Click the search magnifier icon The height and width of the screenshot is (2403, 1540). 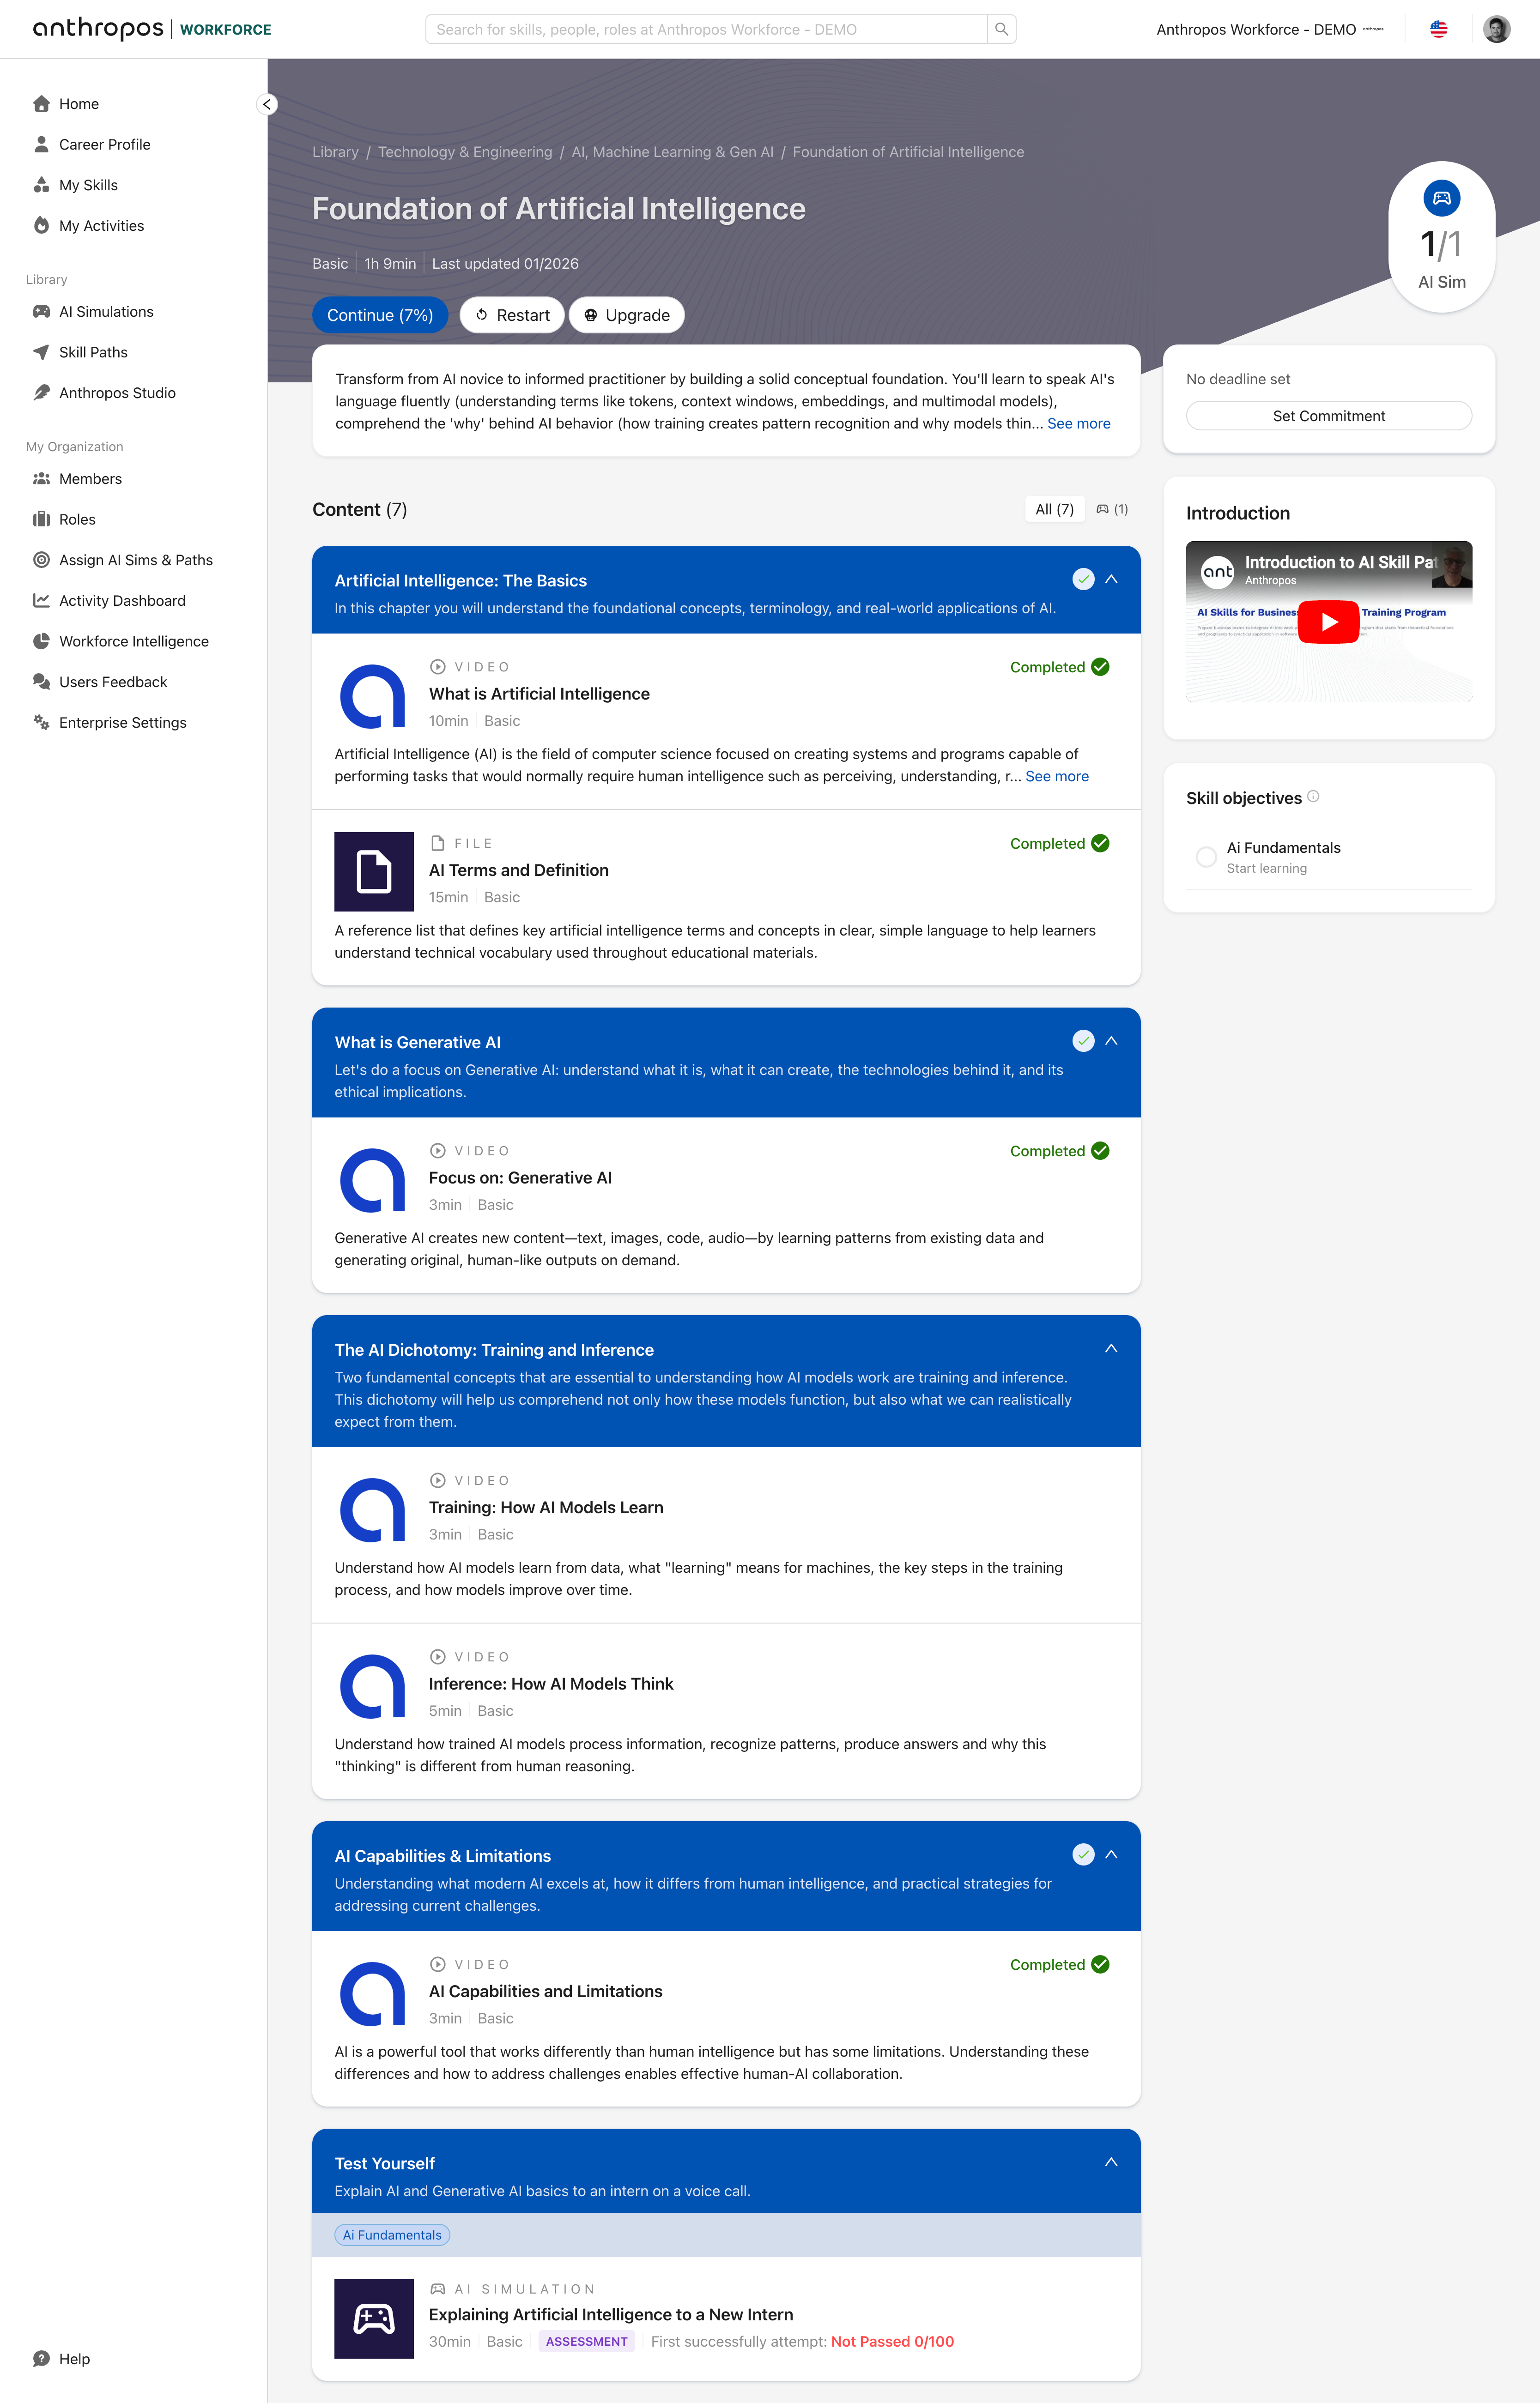point(1001,29)
